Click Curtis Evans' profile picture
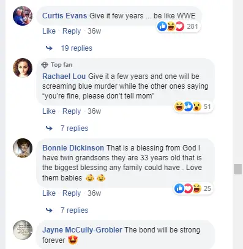 (x=23, y=16)
